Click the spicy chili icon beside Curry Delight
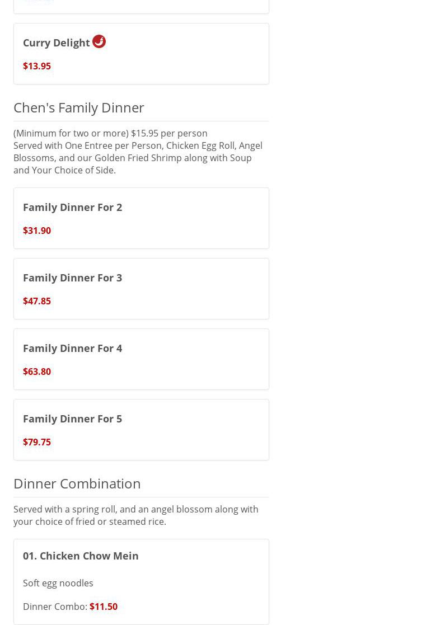The image size is (431, 625). [99, 41]
